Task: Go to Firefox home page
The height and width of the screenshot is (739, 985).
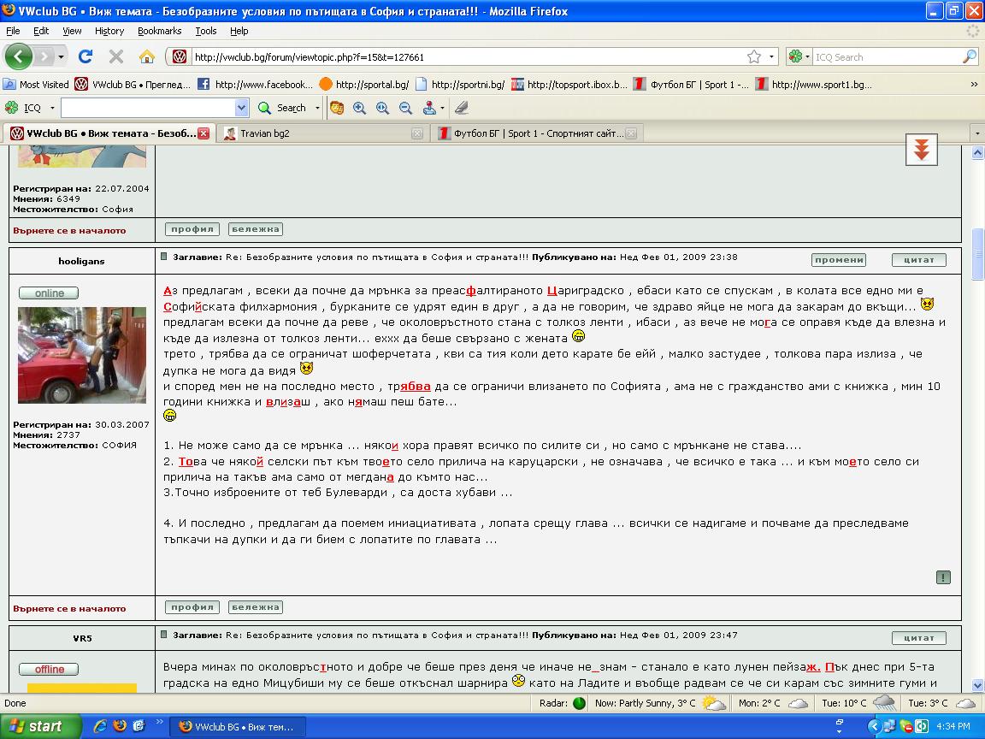Action: tap(147, 56)
